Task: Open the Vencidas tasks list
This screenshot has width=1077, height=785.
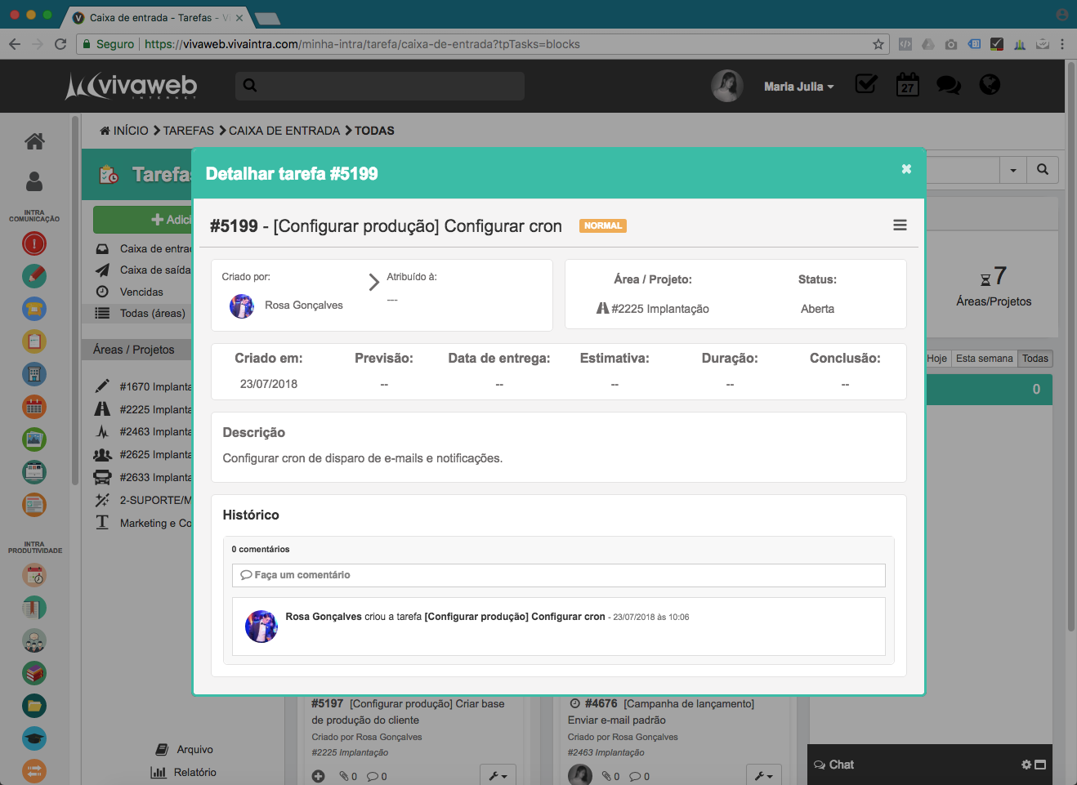Action: click(x=141, y=292)
